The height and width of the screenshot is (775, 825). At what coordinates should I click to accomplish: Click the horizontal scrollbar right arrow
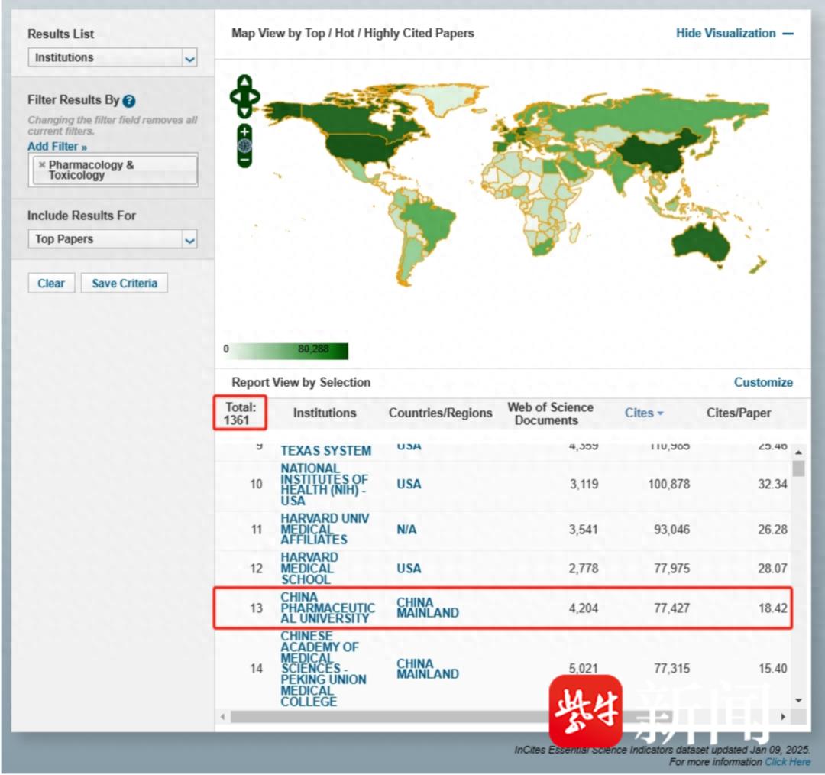pyautogui.click(x=784, y=717)
